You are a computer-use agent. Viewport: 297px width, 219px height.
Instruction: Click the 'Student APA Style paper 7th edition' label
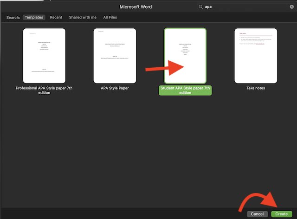point(185,90)
